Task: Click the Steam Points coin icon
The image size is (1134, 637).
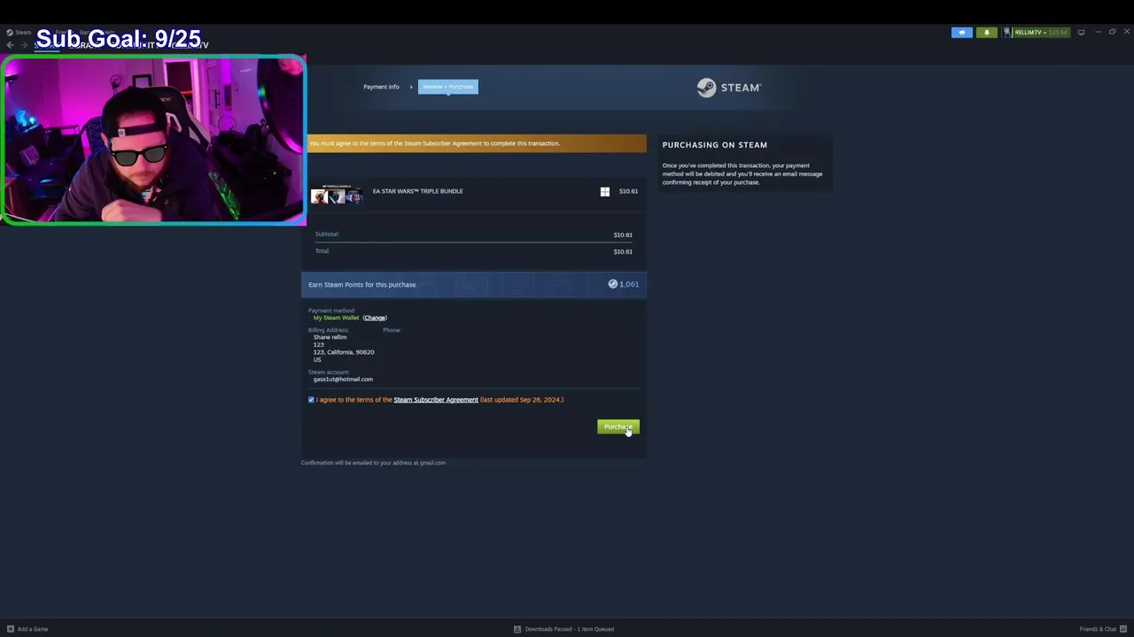Action: pos(612,284)
